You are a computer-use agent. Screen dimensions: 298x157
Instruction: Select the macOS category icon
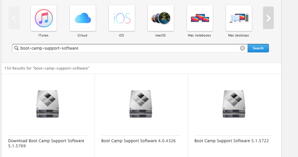pyautogui.click(x=161, y=18)
